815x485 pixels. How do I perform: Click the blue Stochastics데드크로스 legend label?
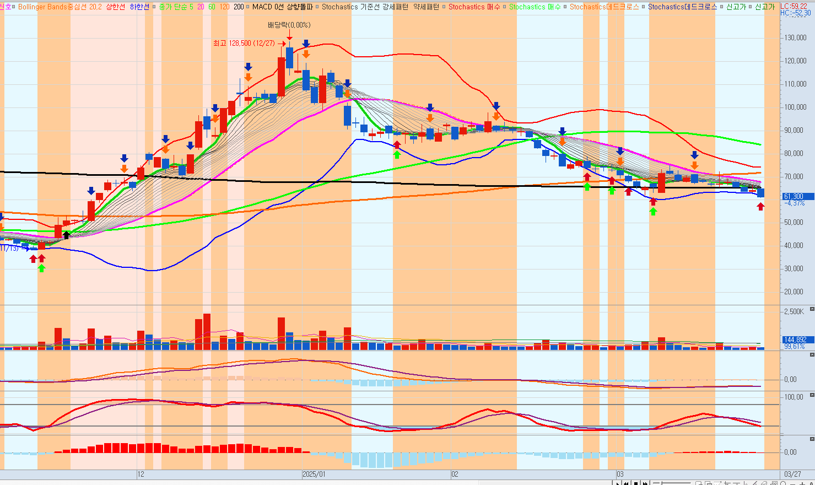683,7
